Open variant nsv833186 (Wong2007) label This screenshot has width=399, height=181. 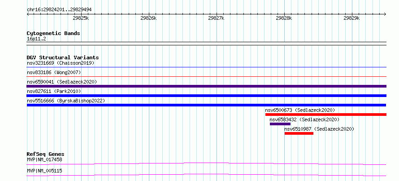pyautogui.click(x=54, y=72)
